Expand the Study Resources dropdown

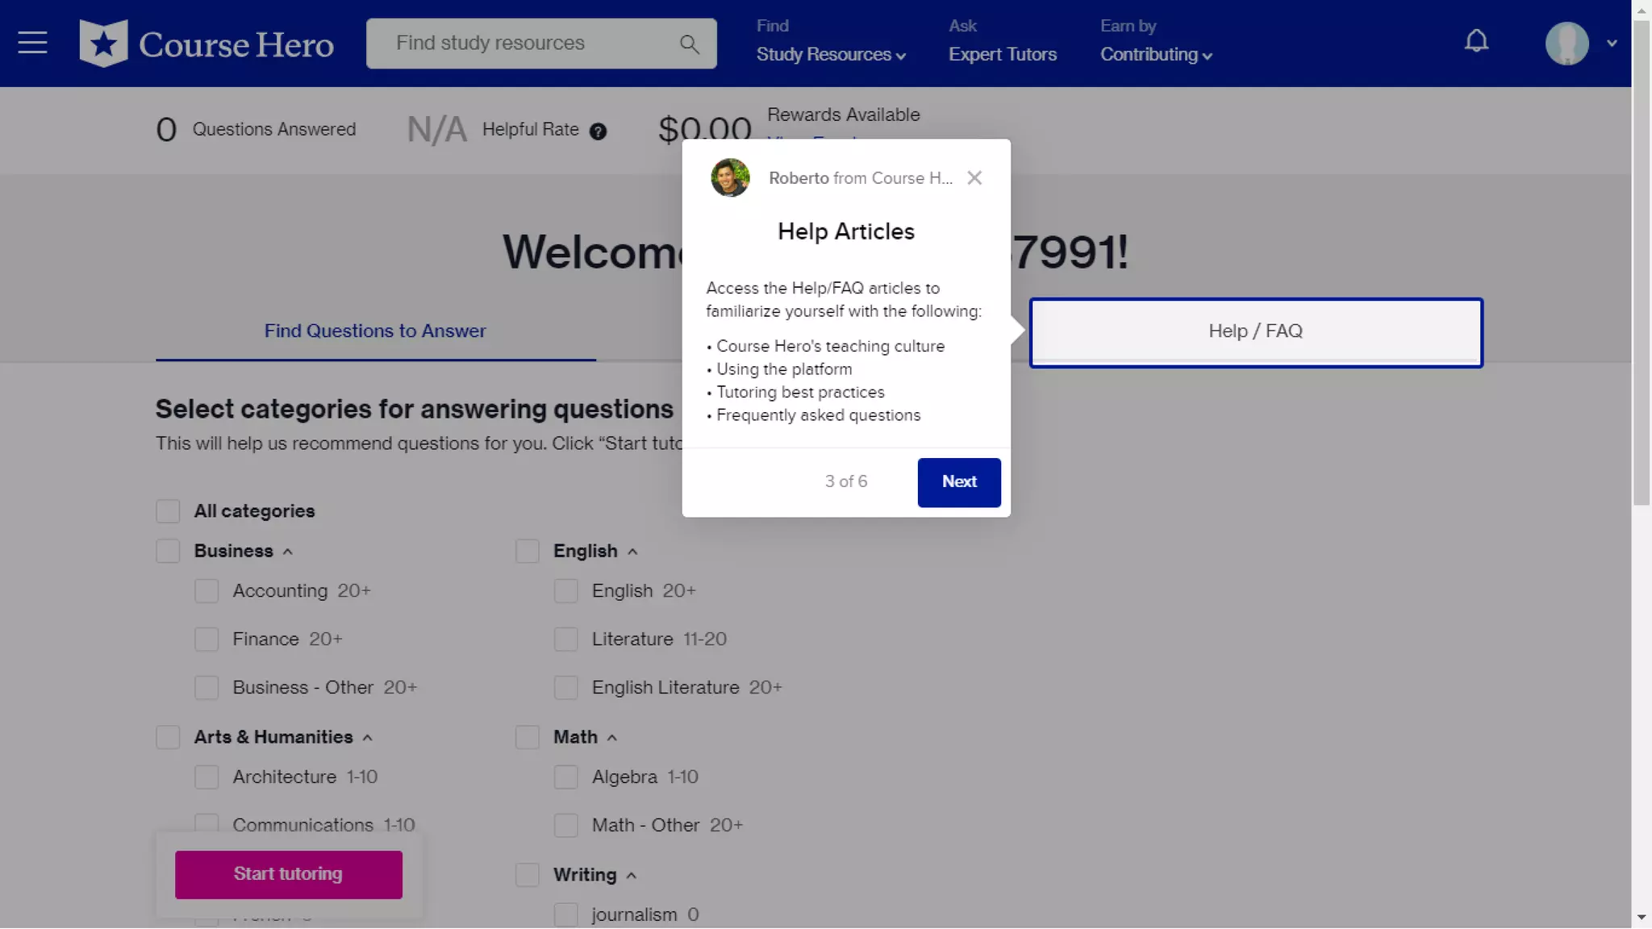(x=831, y=54)
